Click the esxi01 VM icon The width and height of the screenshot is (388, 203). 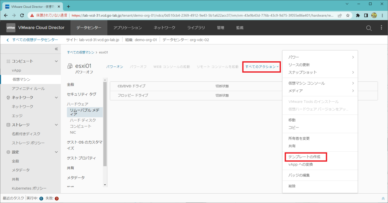click(70, 66)
